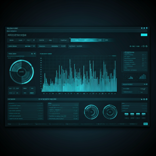Click the last icon at the end of the wide section header bar
Image resolution: width=156 pixels, height=156 pixels.
(x=147, y=99)
